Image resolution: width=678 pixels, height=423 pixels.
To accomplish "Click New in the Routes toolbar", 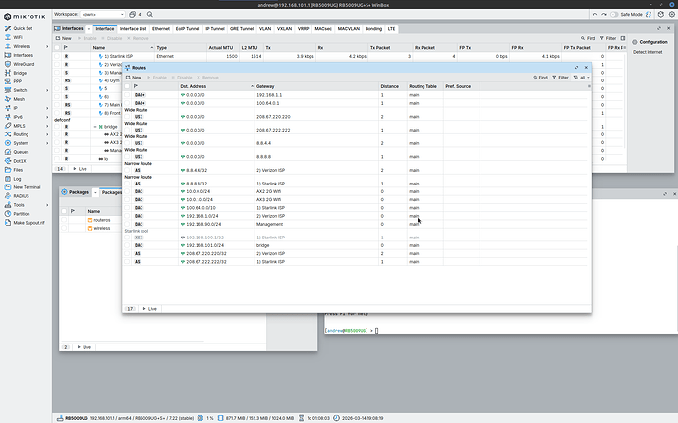I will click(x=134, y=78).
